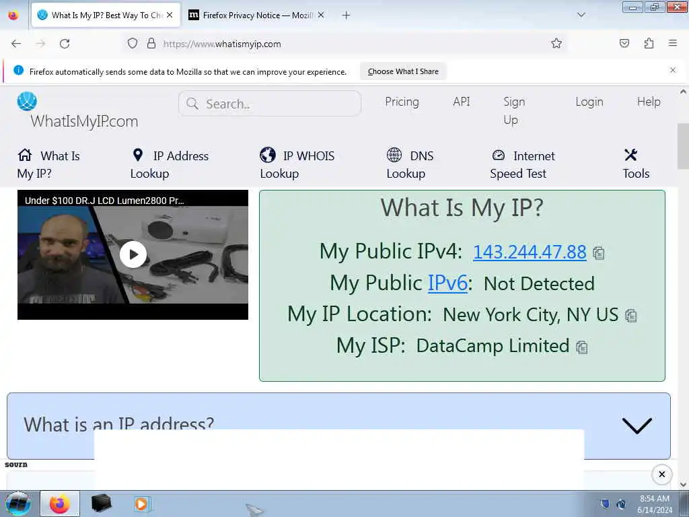Copy the ISP name with clipboard icon

[x=582, y=347]
